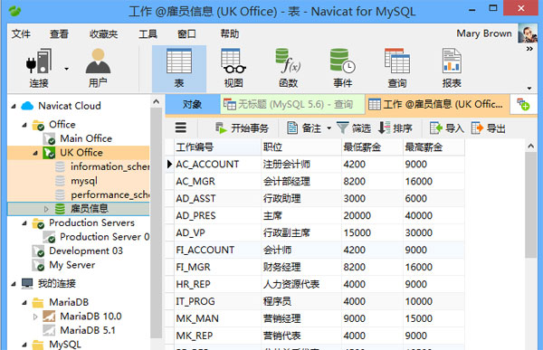Click the toolbar overflow double-chevron icon
This screenshot has height=350, width=543.
pos(529,49)
